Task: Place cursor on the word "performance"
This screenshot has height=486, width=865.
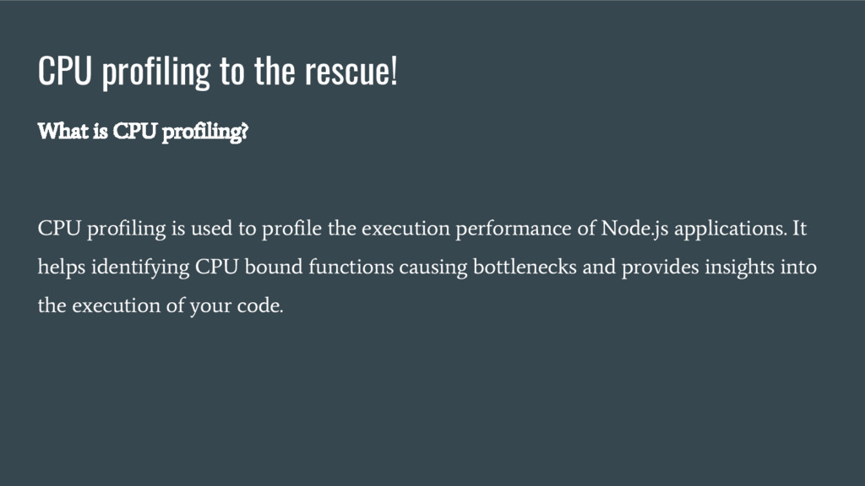Action: [x=513, y=229]
